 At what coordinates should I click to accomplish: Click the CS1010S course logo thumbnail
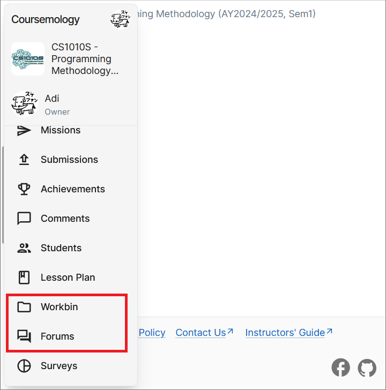pos(28,59)
